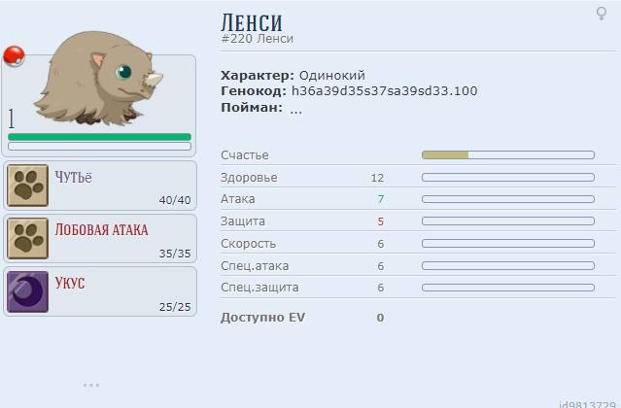
Task: Click the Пойман '...' value
Action: (x=295, y=111)
